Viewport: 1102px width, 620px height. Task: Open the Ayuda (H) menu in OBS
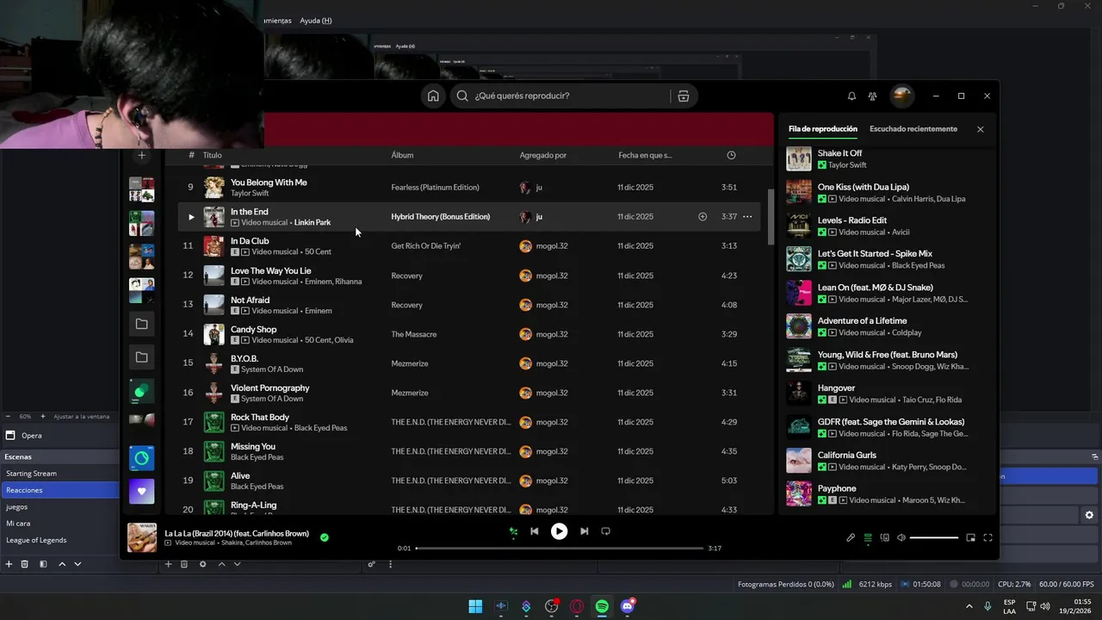316,21
